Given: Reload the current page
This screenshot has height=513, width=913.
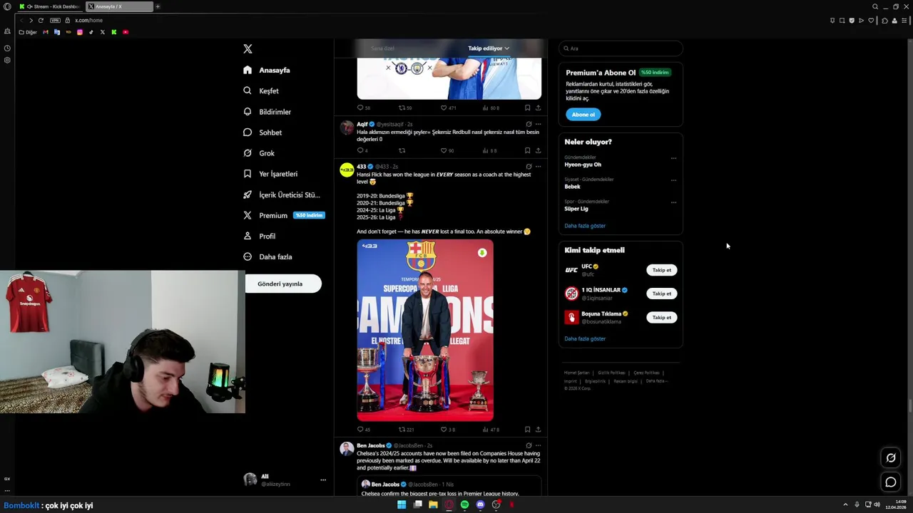Looking at the screenshot, I should click(41, 20).
